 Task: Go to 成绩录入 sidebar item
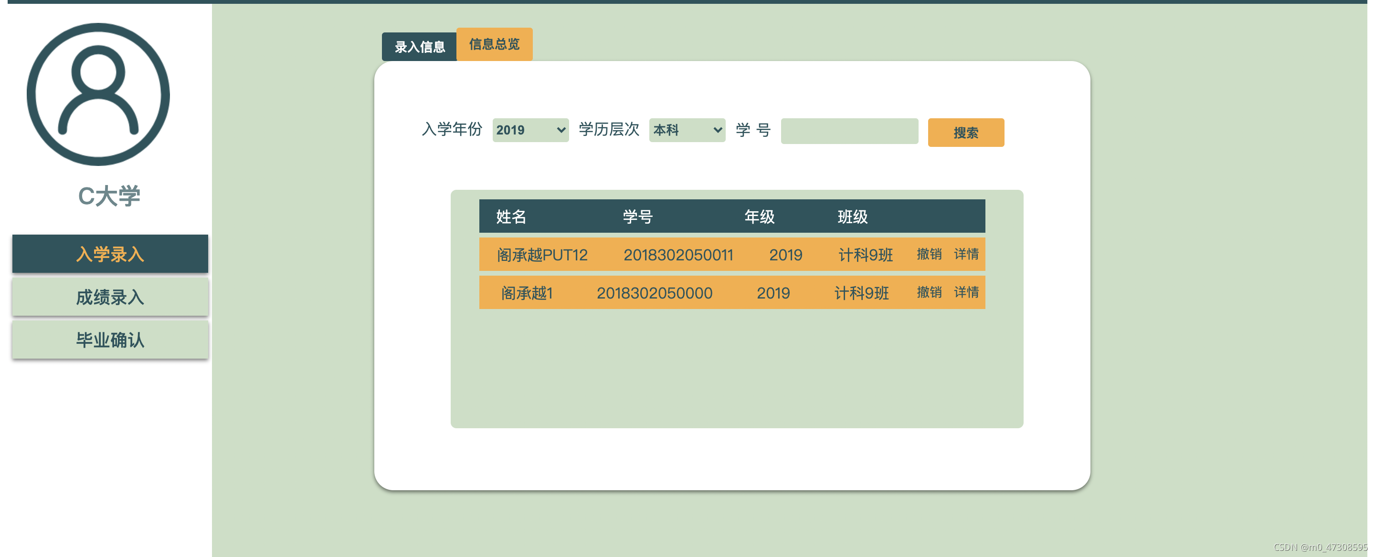coord(110,297)
